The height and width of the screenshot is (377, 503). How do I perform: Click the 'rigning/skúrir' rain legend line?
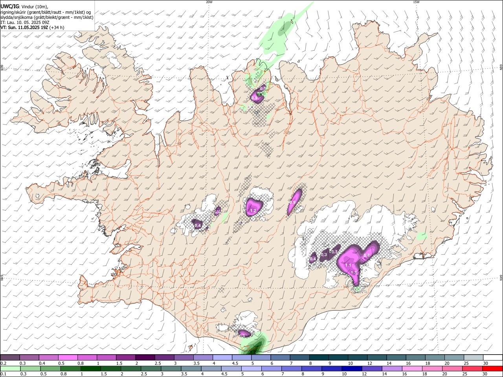tap(46, 12)
